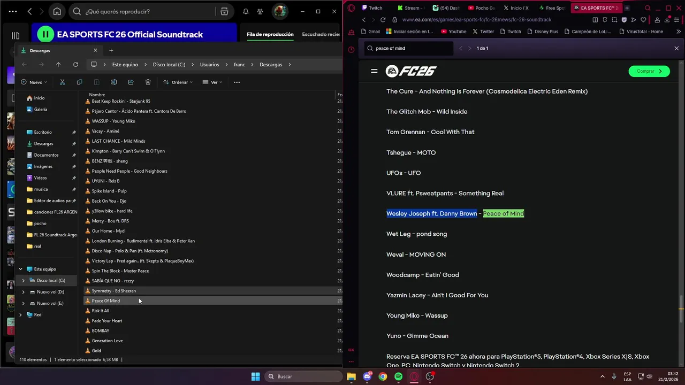This screenshot has width=685, height=385.
Task: Pause playback with the green Spotify button
Action: tap(45, 34)
